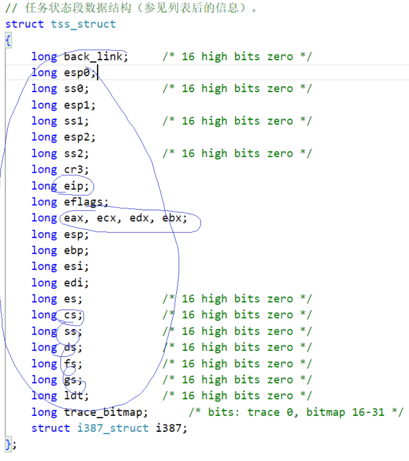Click the 'eflags' field name
Viewport: 409px width, 461px height.
pyautogui.click(x=83, y=202)
